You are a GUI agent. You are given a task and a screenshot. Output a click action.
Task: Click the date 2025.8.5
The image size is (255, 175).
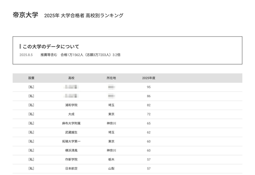[26, 55]
